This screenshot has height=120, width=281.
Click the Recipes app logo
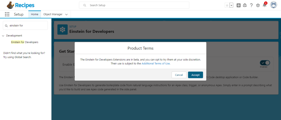(x=21, y=5)
